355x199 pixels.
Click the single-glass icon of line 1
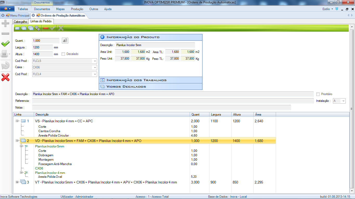coord(23,121)
